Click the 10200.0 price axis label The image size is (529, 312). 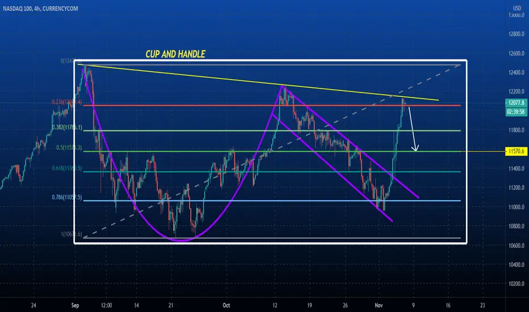click(517, 284)
